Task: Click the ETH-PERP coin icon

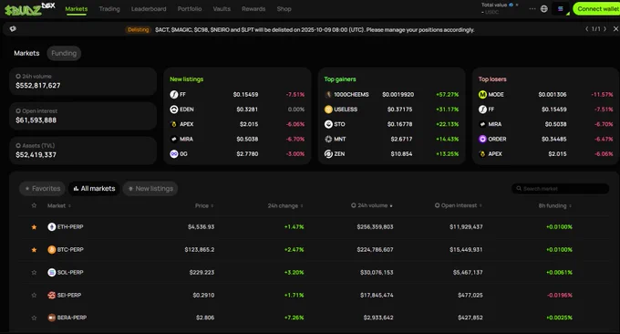Action: pos(51,226)
